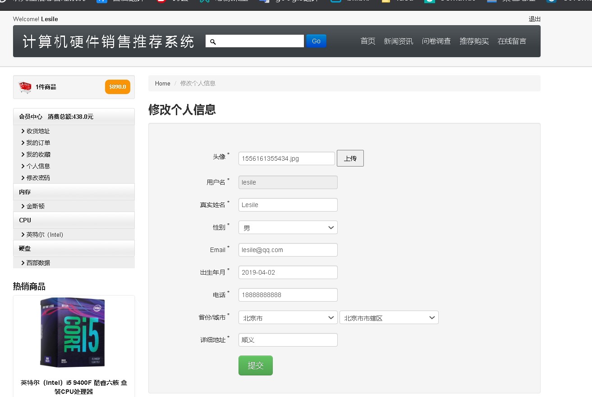This screenshot has height=397, width=592.
Task: Open the 收货地址 sidebar link
Action: tap(38, 131)
